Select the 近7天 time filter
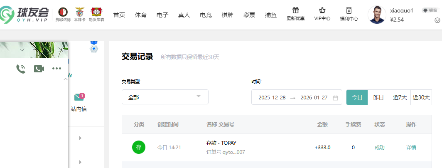 point(400,97)
